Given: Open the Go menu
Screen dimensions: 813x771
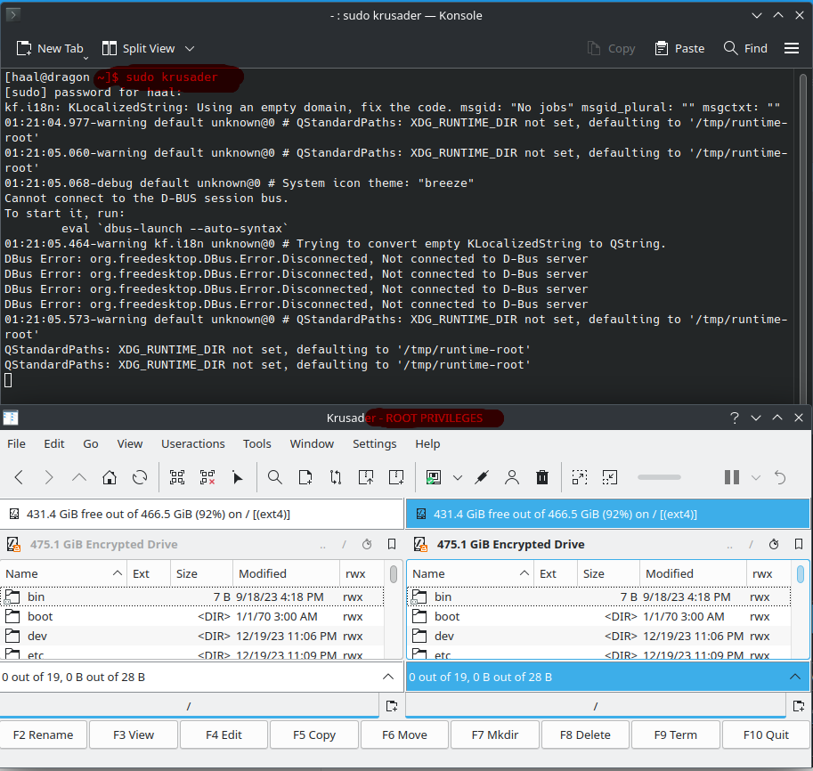Looking at the screenshot, I should point(91,444).
